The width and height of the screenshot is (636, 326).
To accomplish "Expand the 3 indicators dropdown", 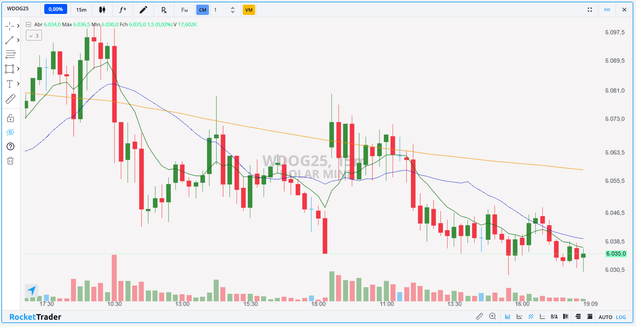I will pyautogui.click(x=34, y=36).
